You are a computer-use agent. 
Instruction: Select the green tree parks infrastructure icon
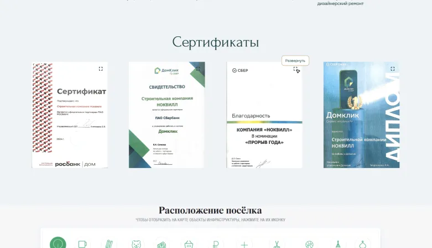(58, 244)
